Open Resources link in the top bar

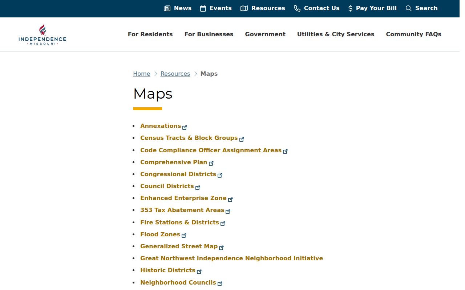[268, 8]
